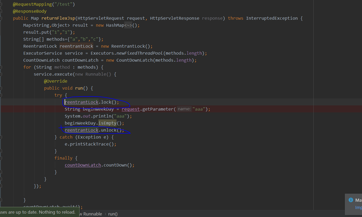Click the underlined countDownLatch in the finally block

[83, 165]
